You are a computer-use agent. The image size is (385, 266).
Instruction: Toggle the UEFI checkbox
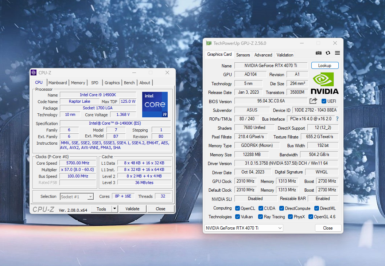coord(324,101)
